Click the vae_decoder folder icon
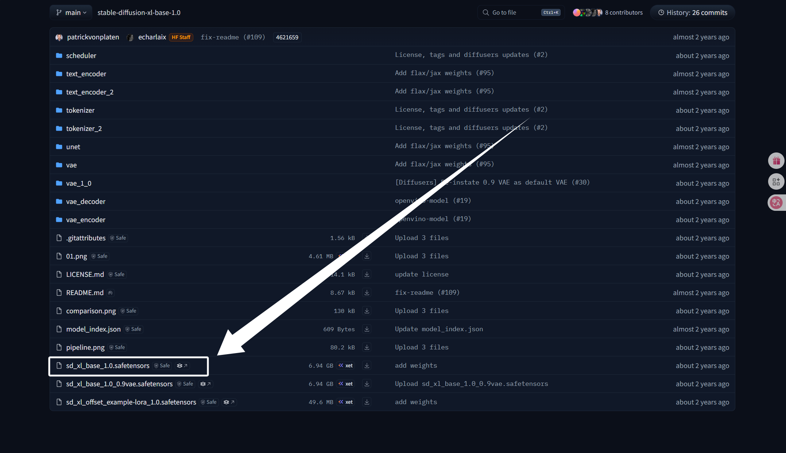Viewport: 786px width, 453px height. coord(59,201)
